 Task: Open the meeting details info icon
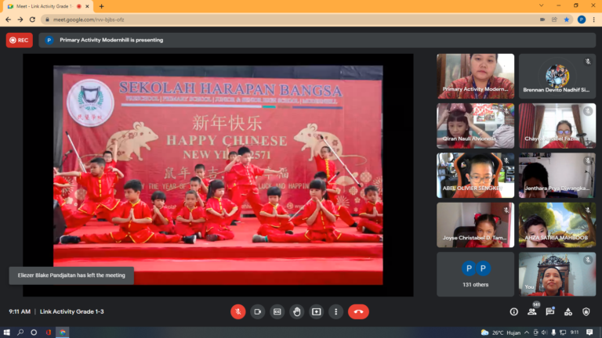pos(514,311)
